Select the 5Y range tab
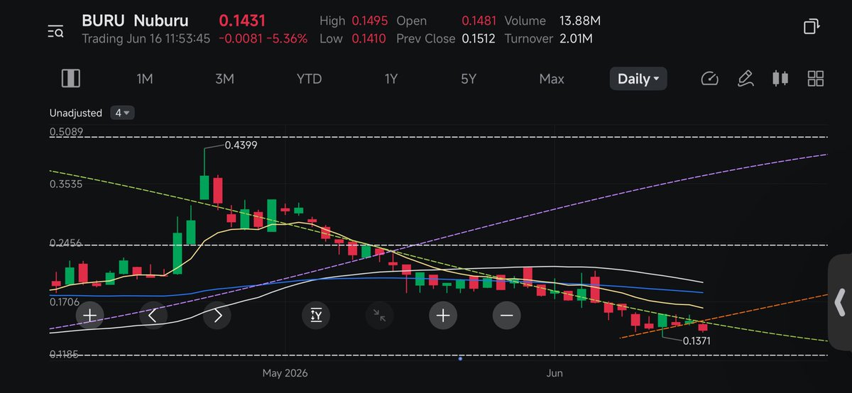The height and width of the screenshot is (393, 852). pyautogui.click(x=469, y=79)
